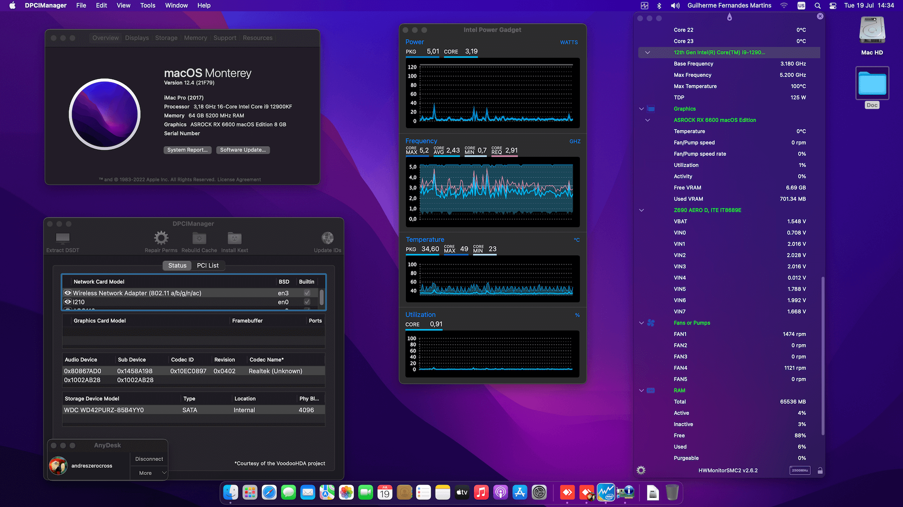Image resolution: width=903 pixels, height=507 pixels.
Task: Open Finder from the Dock
Action: [x=230, y=492]
